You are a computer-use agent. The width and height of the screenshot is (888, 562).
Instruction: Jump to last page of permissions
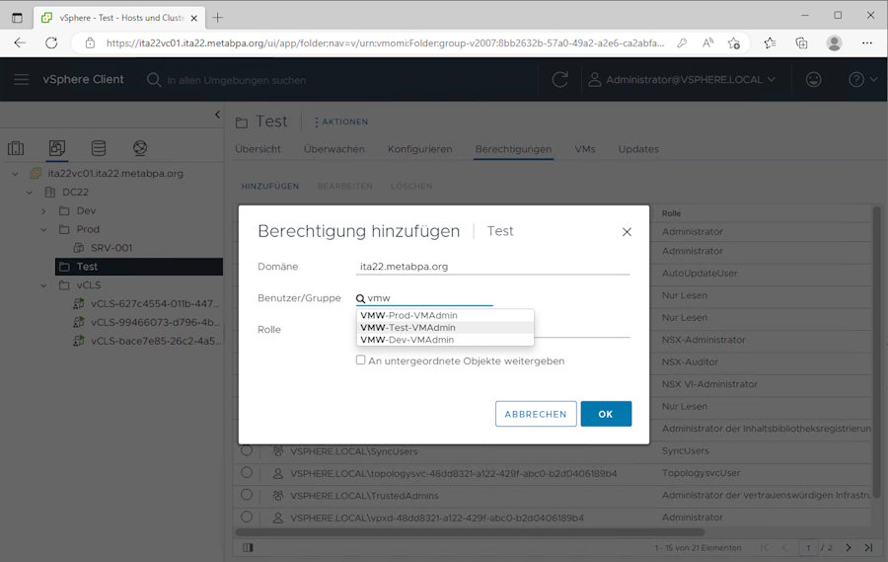pos(868,547)
